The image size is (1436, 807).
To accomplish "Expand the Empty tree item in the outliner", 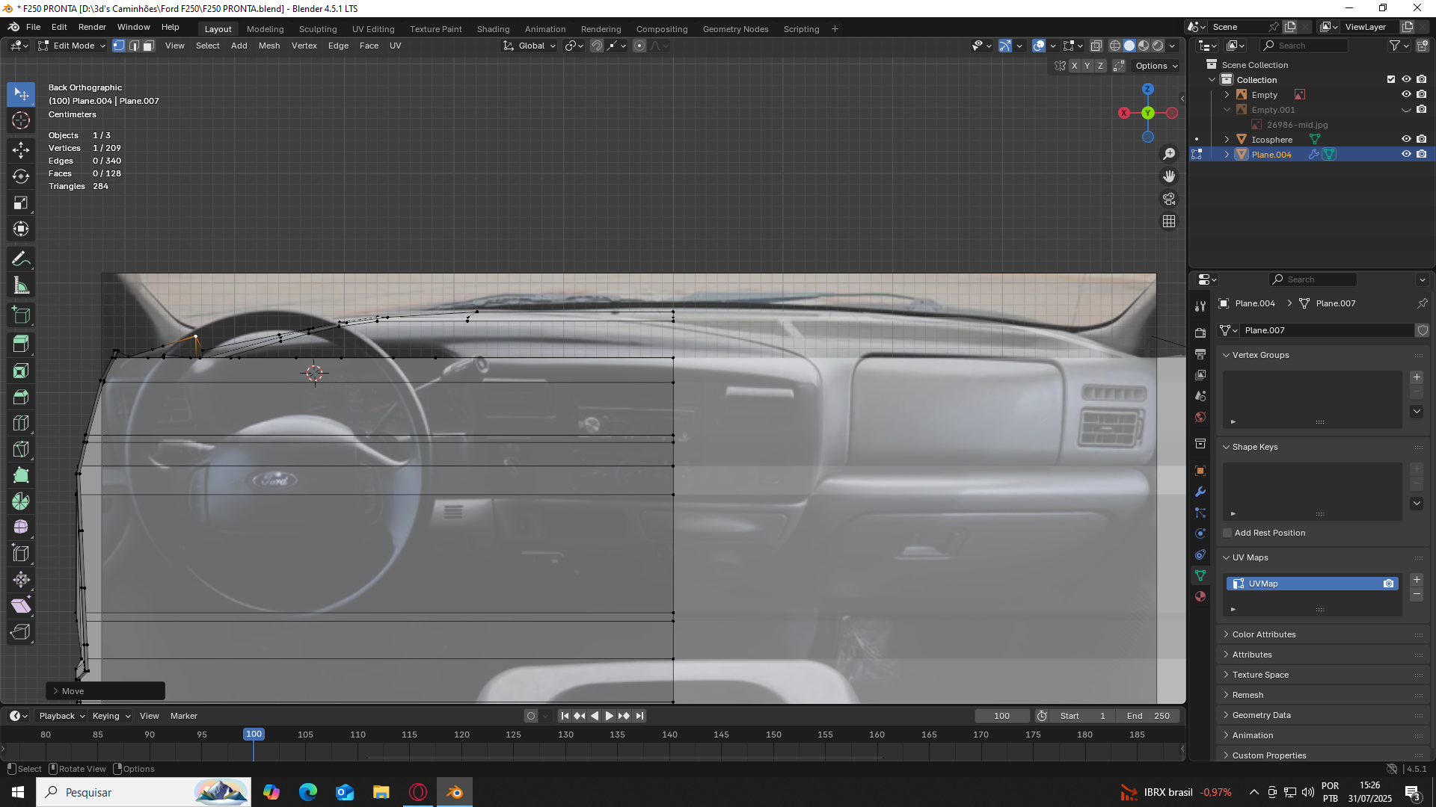I will click(x=1227, y=95).
